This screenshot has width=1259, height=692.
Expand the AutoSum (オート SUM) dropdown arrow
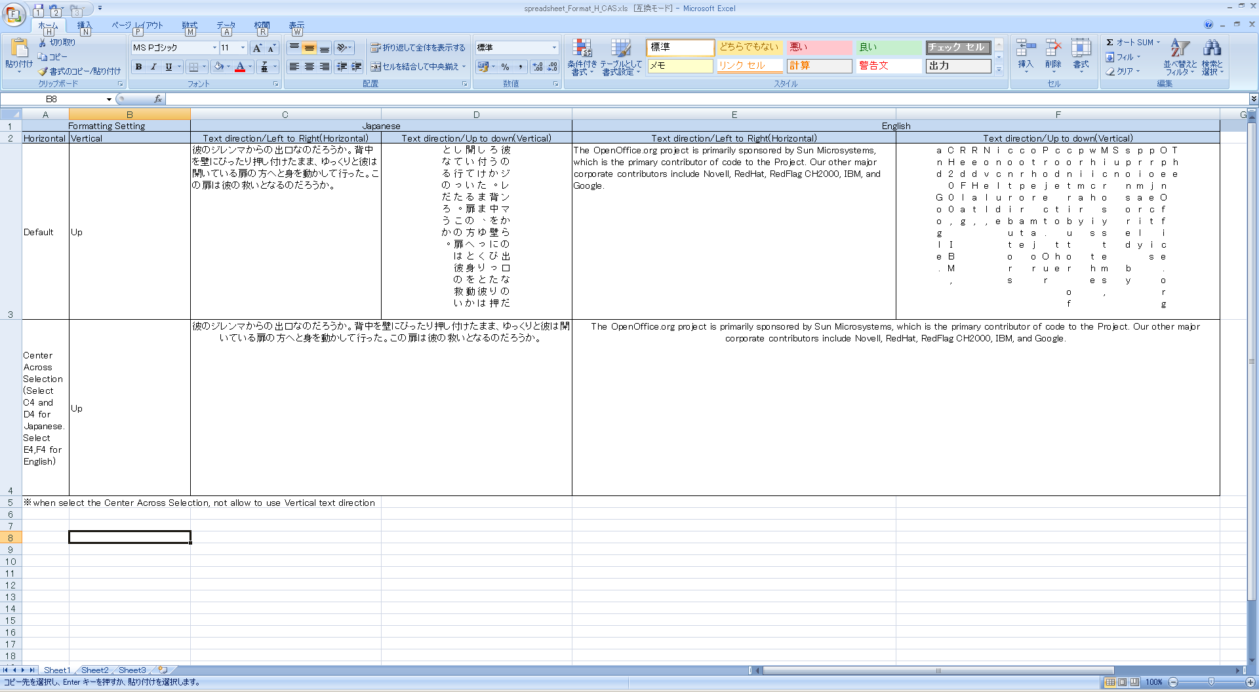click(1159, 43)
